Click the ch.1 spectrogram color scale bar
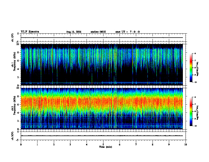 [191, 68]
